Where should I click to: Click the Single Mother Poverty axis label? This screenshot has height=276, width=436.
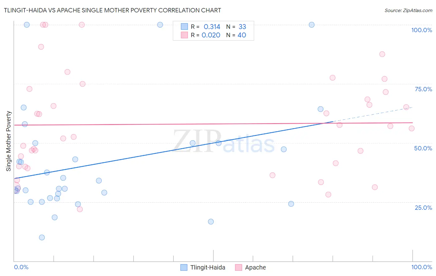click(9, 141)
